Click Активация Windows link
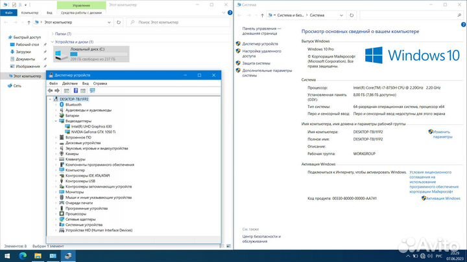Viewport: 467px width, 262px height. point(443,198)
